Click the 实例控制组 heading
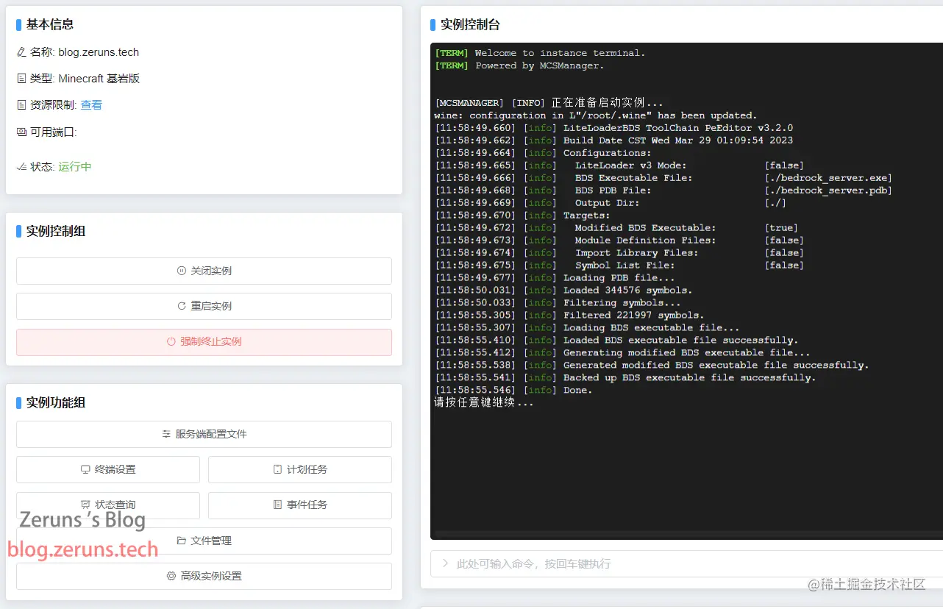The width and height of the screenshot is (943, 609). pos(56,231)
